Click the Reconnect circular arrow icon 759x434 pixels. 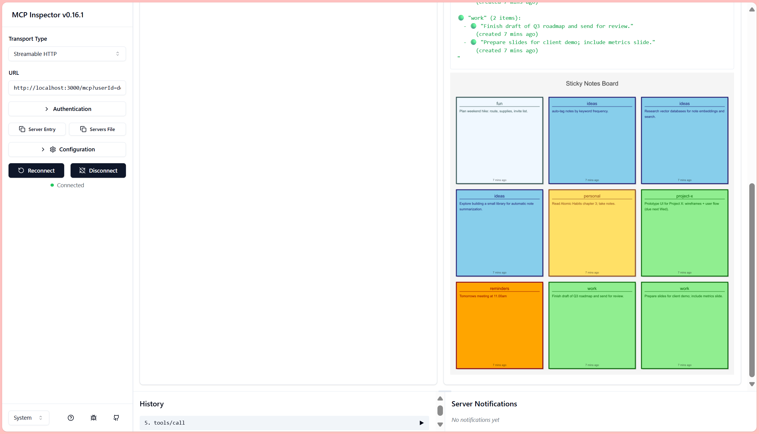(x=21, y=170)
